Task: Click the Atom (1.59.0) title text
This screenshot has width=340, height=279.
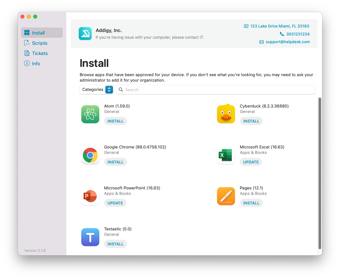Action: tap(117, 106)
